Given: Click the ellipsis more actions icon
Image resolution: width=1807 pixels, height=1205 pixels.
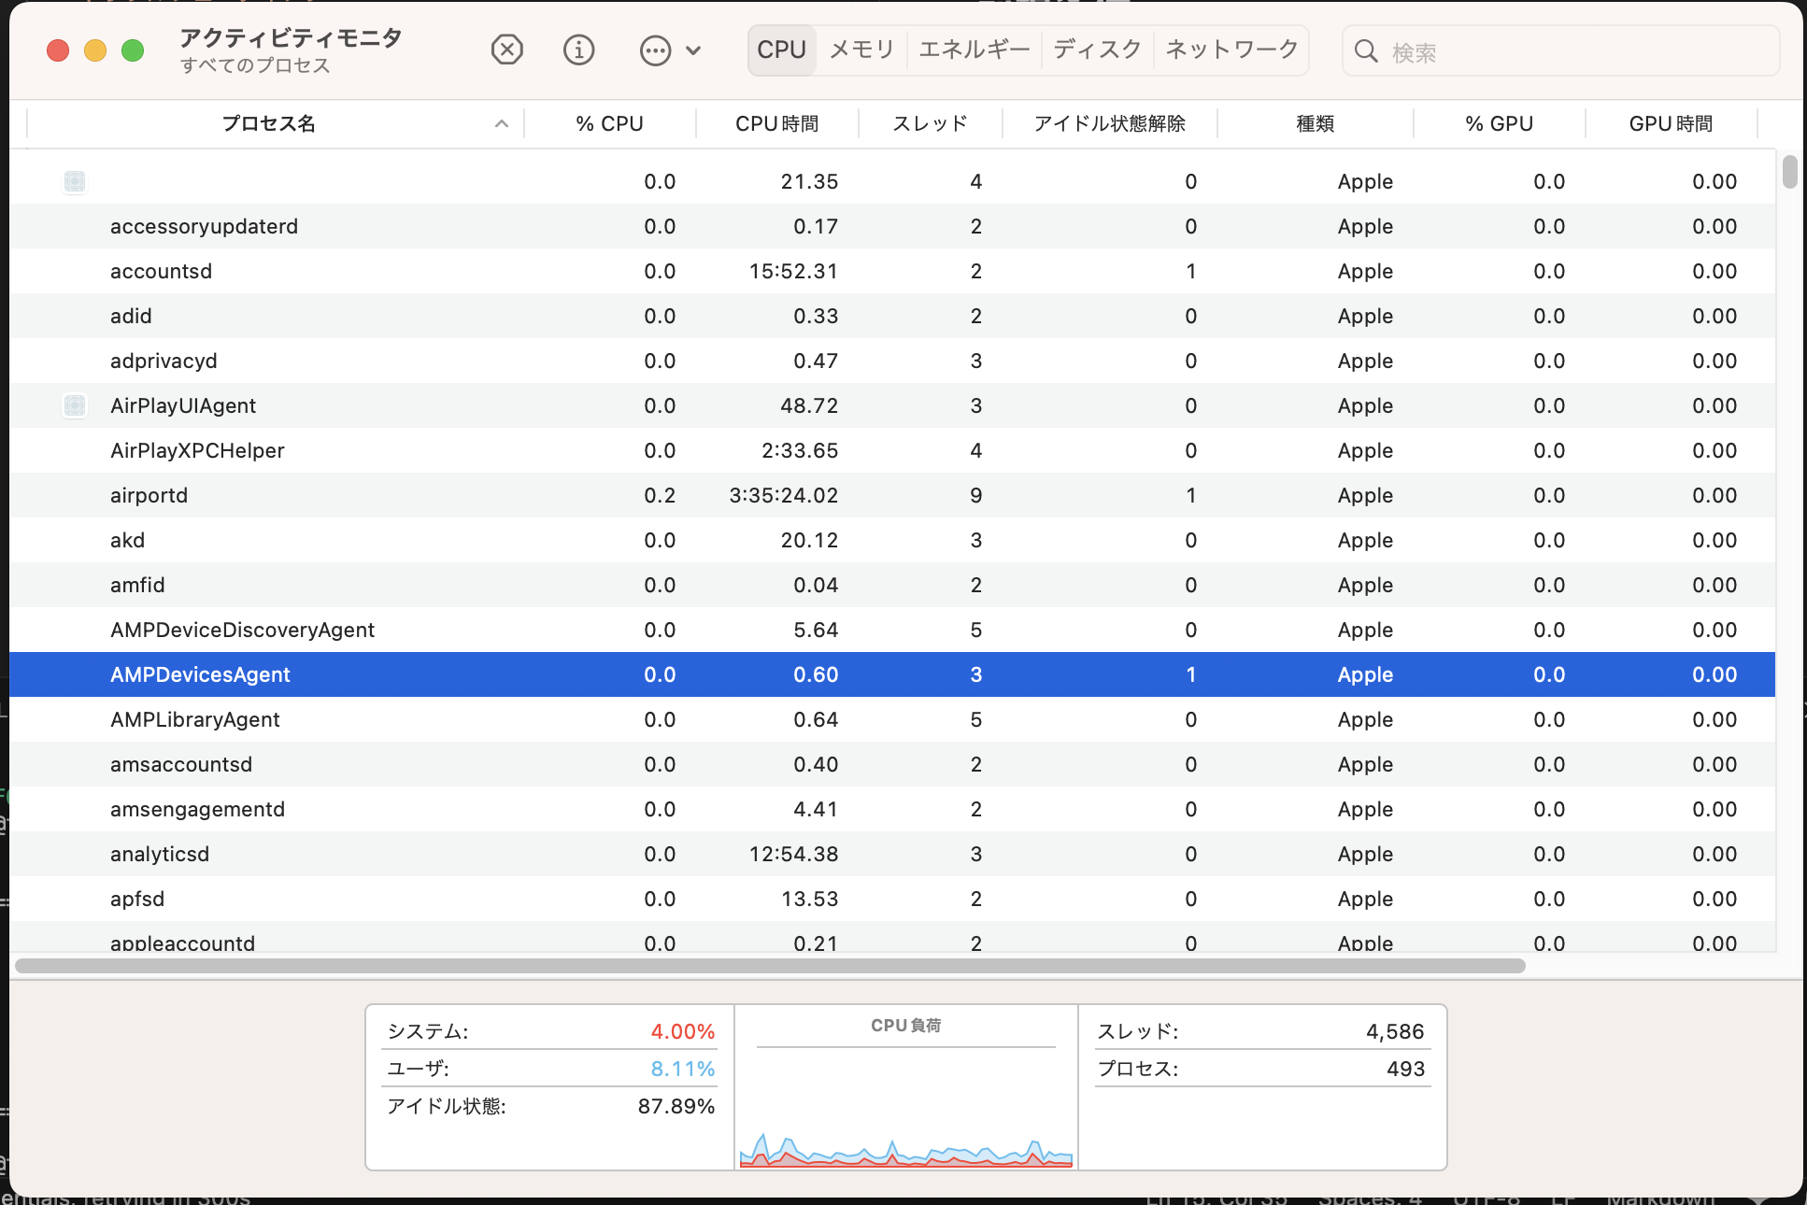Looking at the screenshot, I should pos(655,50).
